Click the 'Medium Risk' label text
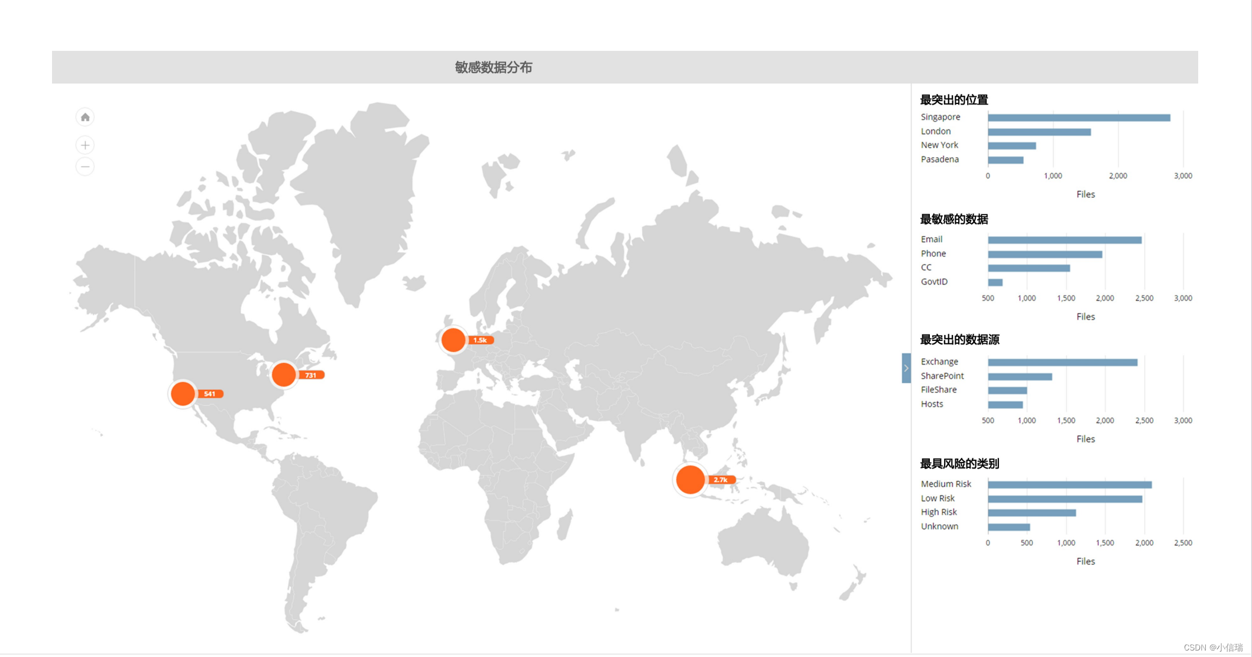 click(x=946, y=484)
